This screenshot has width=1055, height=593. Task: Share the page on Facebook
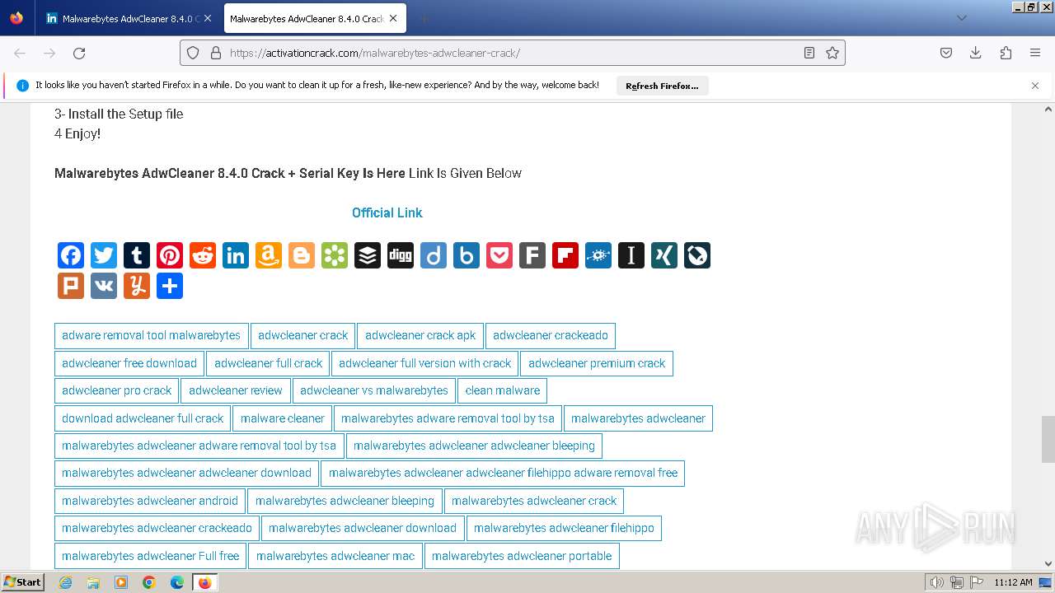(x=71, y=255)
